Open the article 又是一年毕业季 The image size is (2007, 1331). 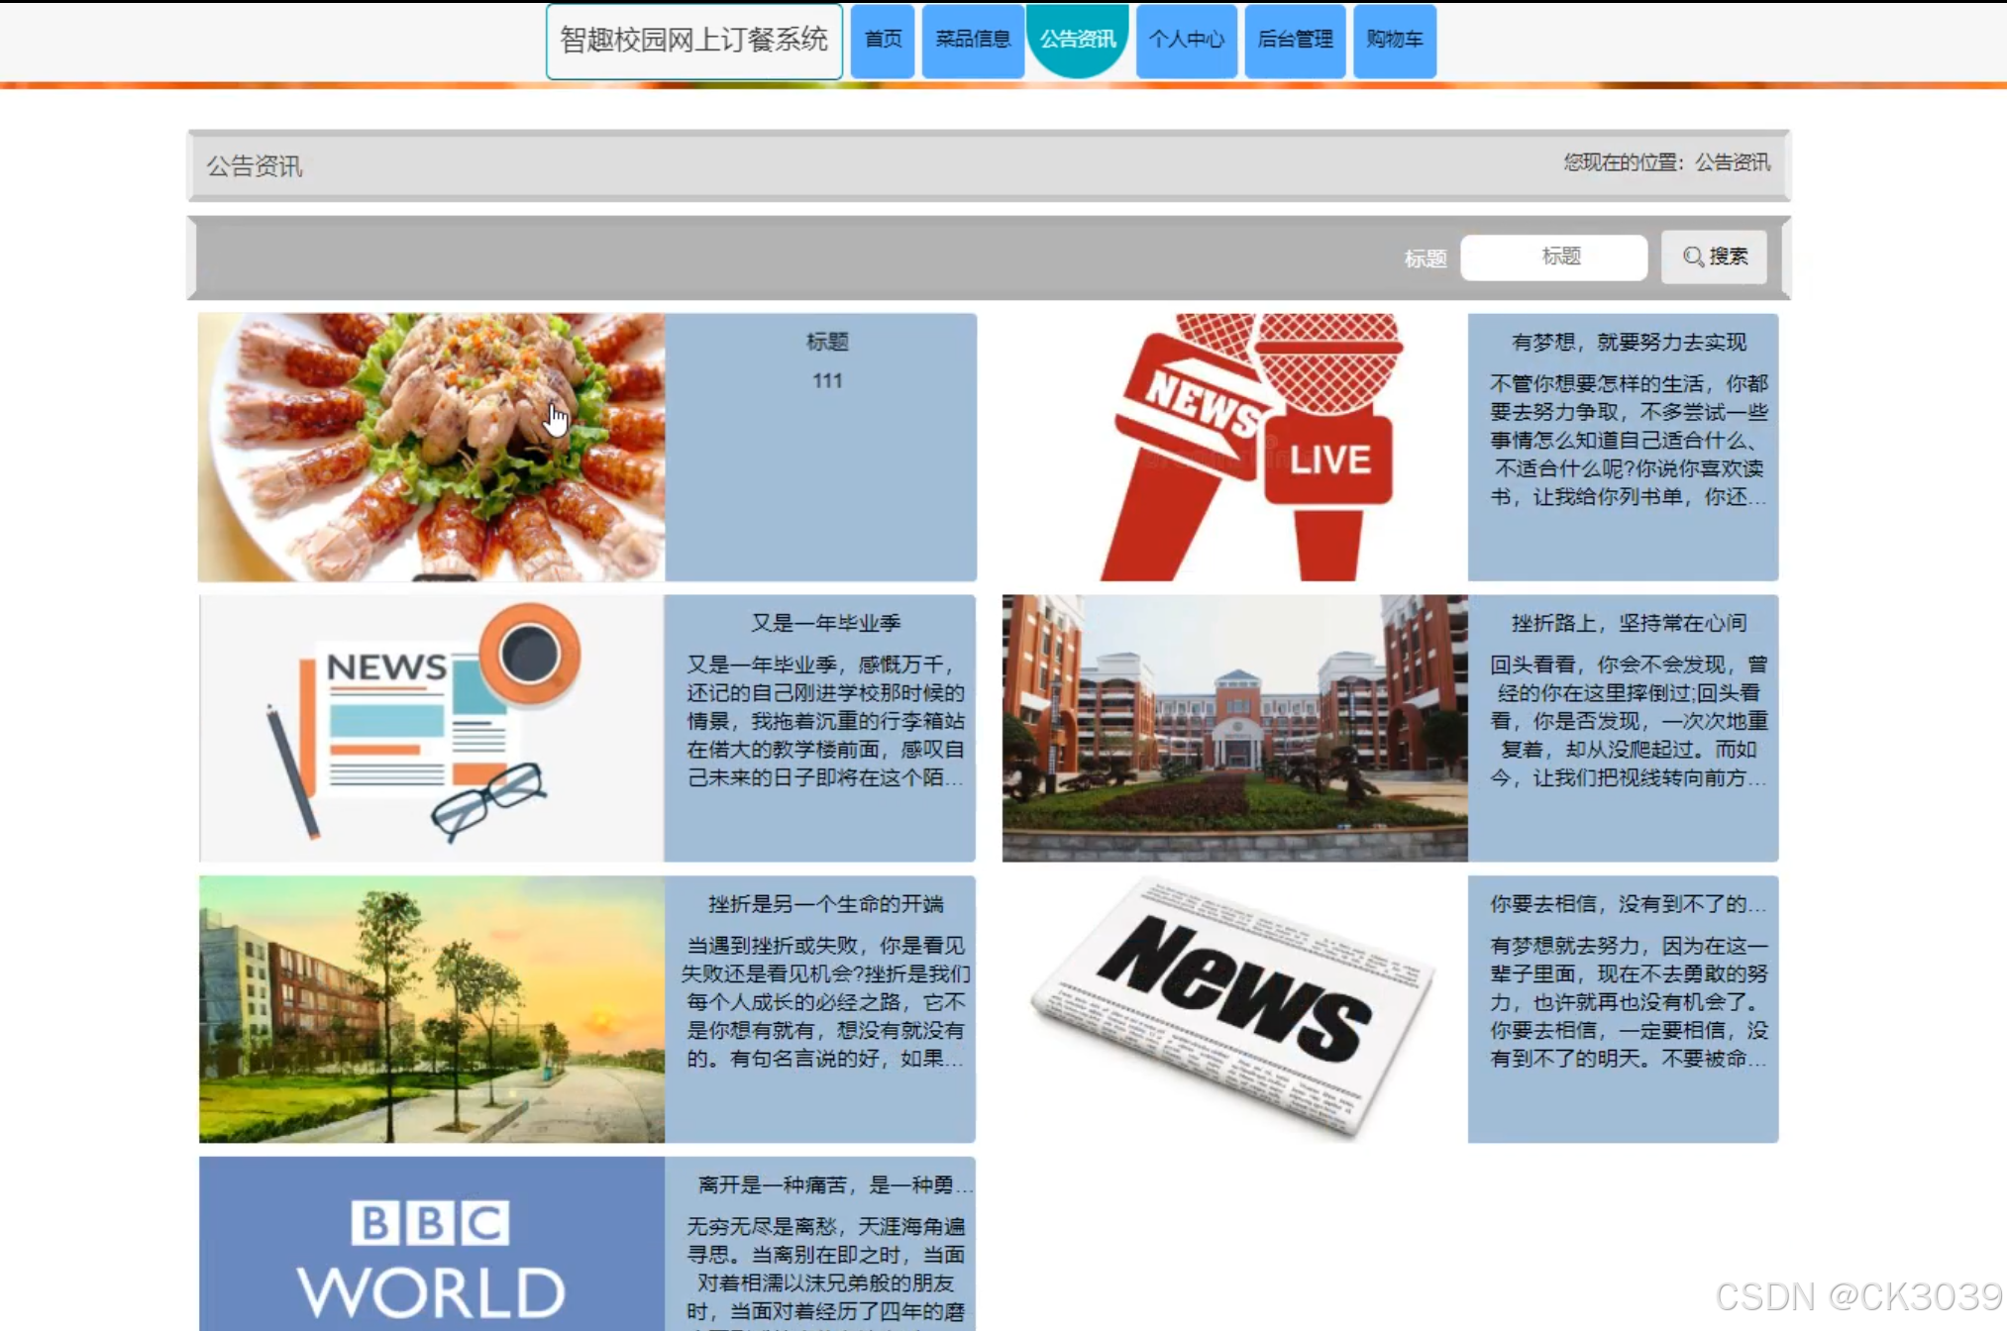825,623
